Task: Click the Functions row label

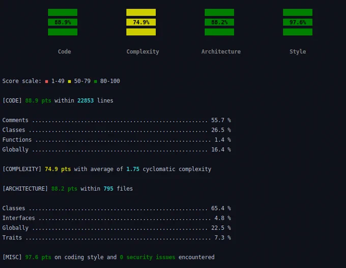Action: tap(17, 140)
